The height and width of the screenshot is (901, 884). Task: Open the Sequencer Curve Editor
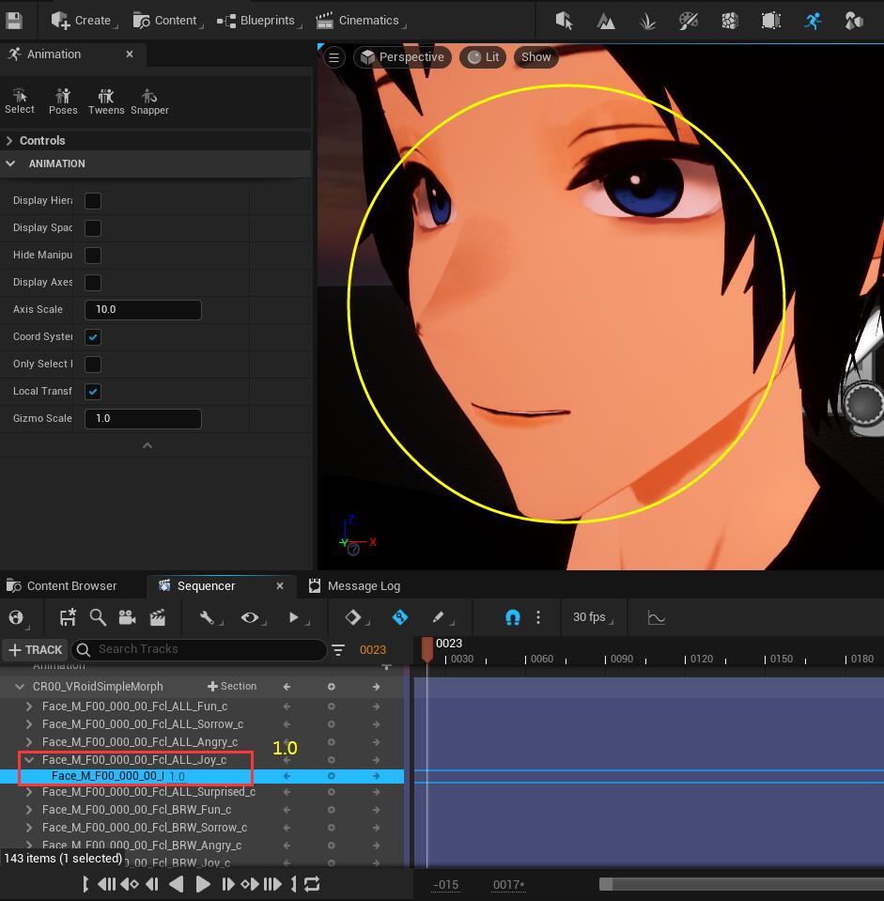pyautogui.click(x=656, y=617)
